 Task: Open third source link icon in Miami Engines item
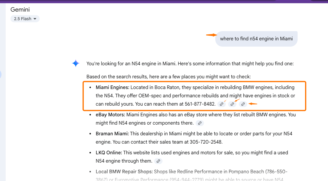243,104
